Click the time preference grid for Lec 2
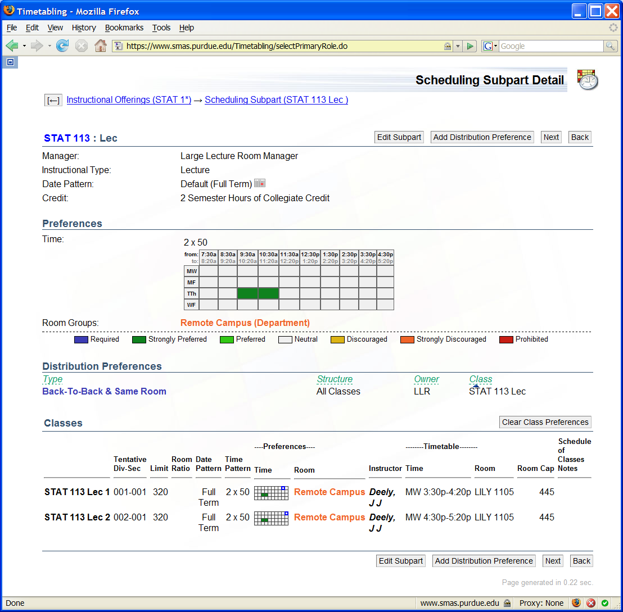The width and height of the screenshot is (623, 612). pyautogui.click(x=272, y=518)
